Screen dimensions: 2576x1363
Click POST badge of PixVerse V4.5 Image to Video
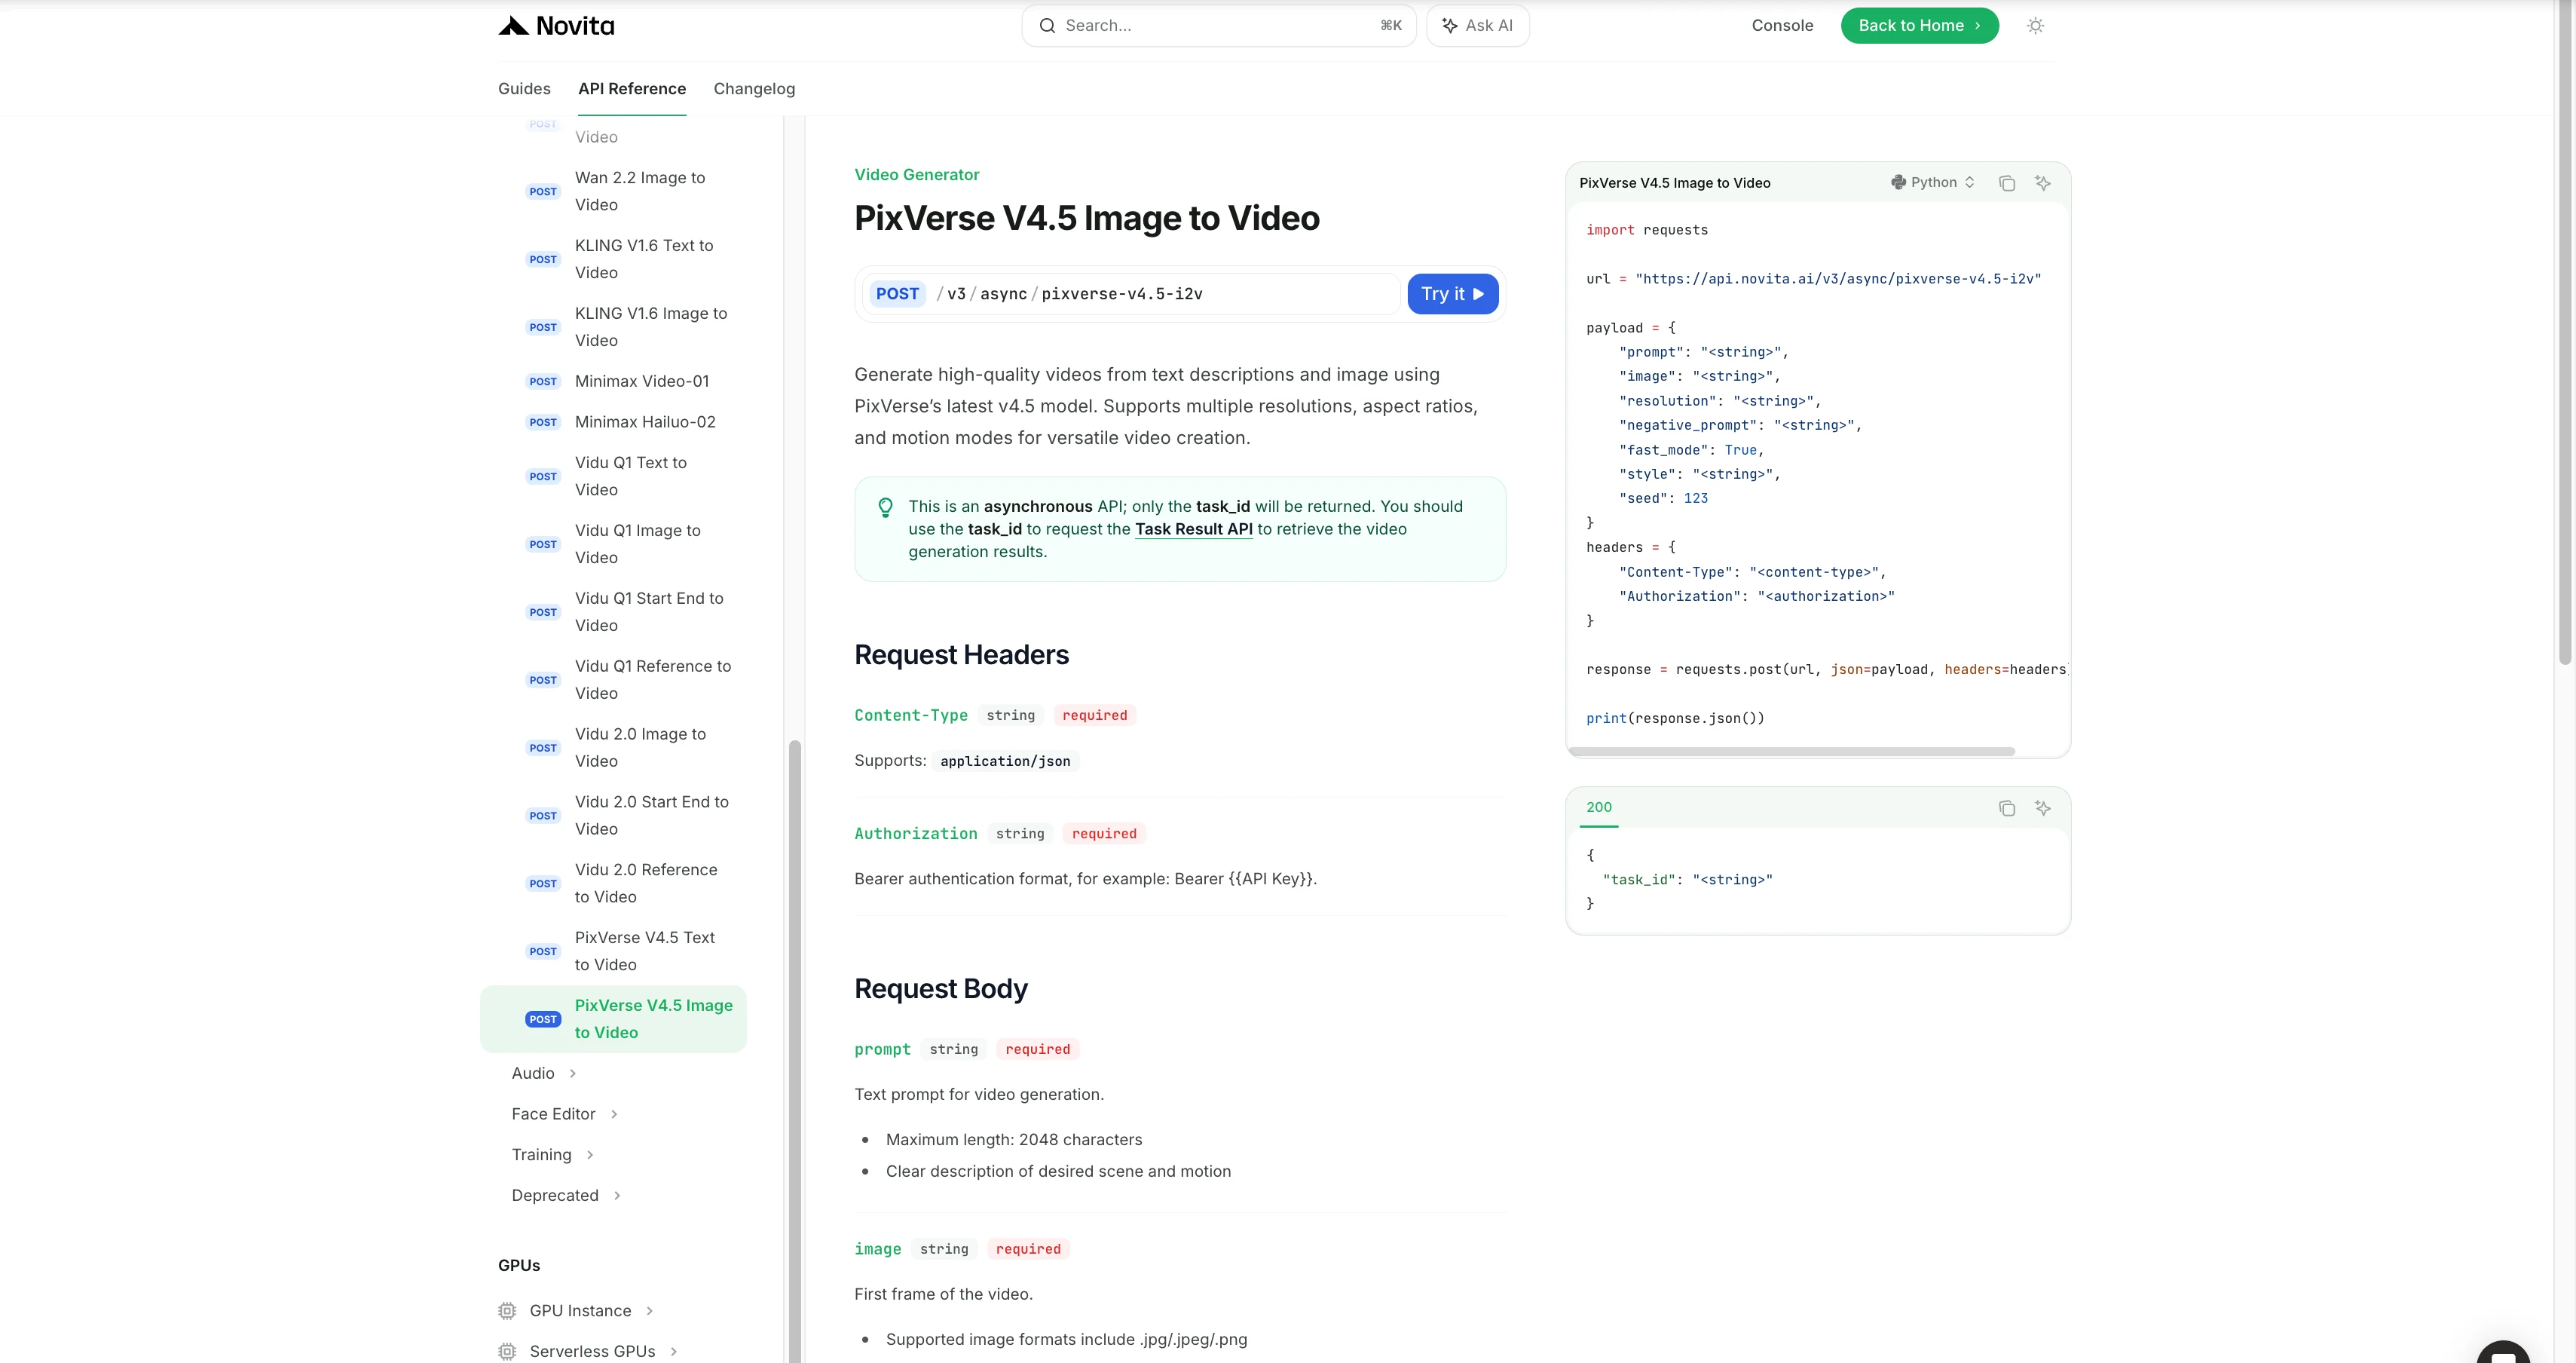tap(543, 1020)
